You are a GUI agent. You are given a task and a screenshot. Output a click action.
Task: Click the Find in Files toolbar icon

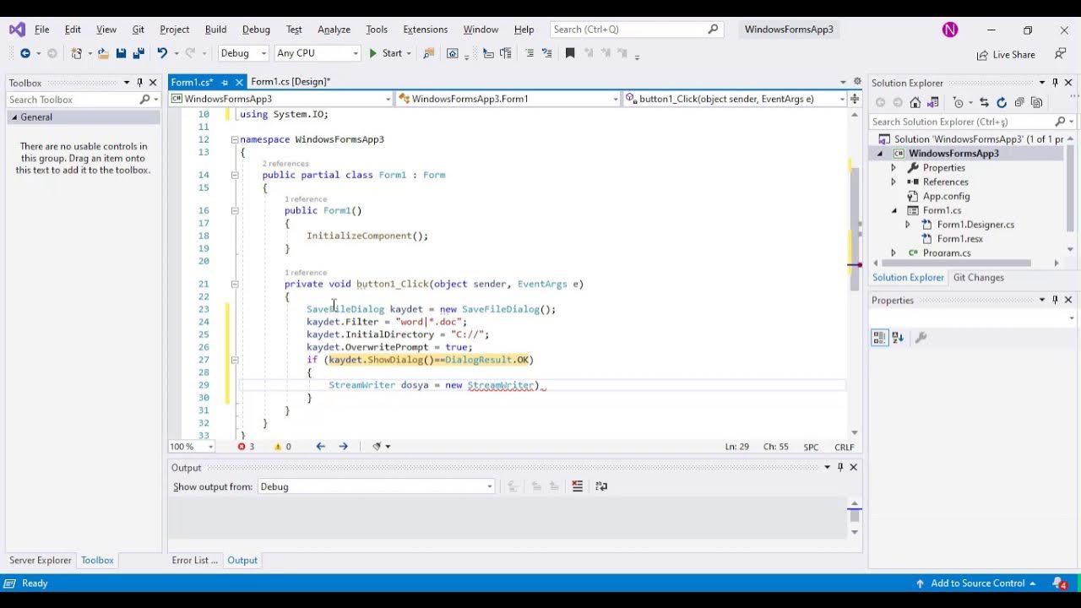(x=428, y=53)
